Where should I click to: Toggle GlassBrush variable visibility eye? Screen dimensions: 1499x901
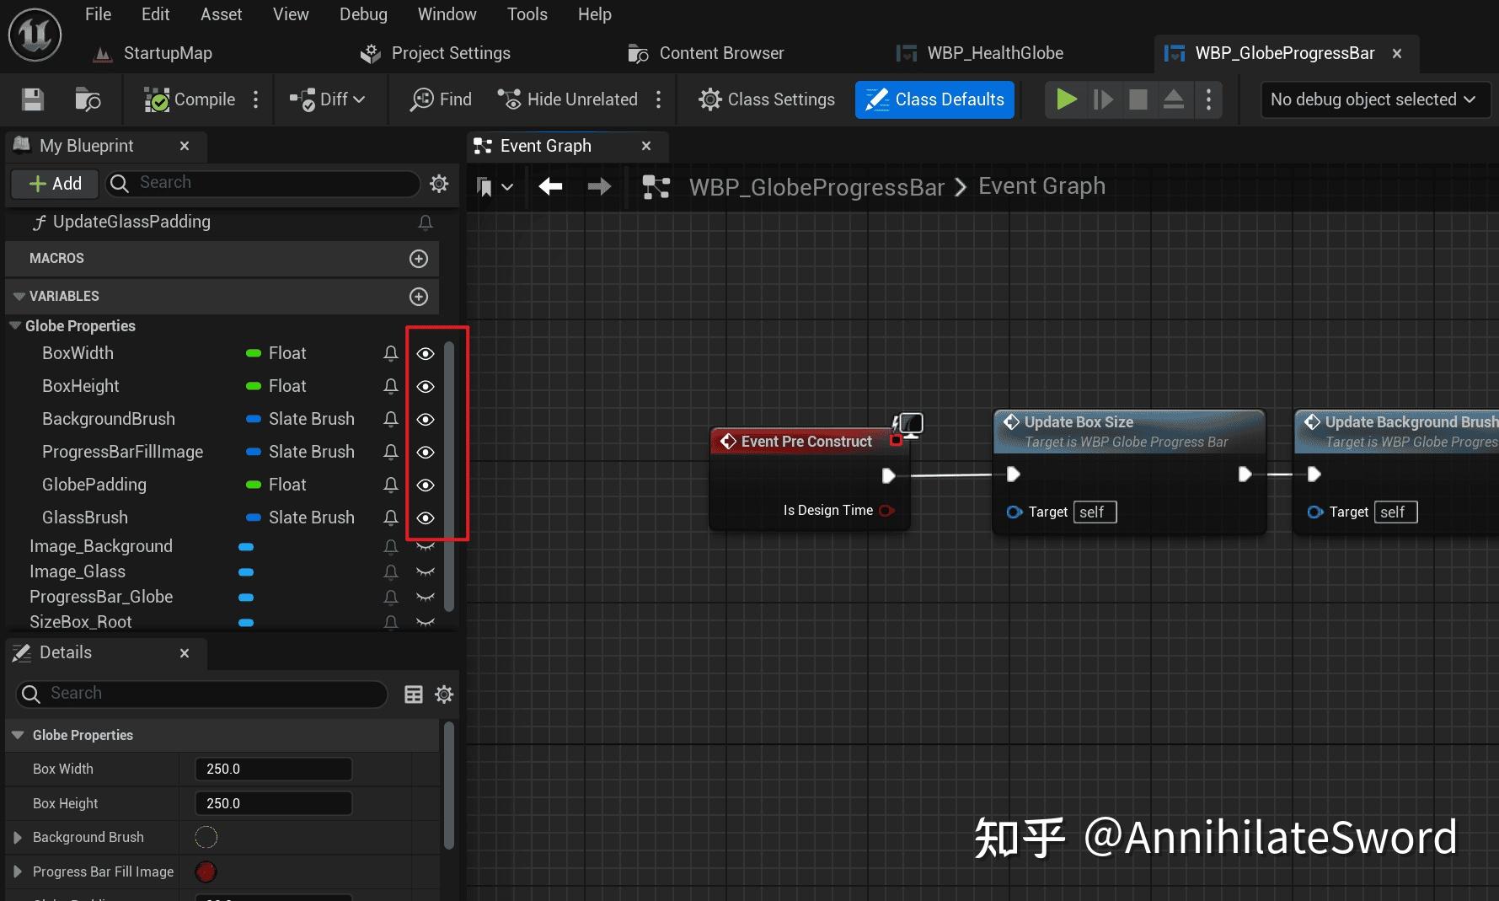coord(425,518)
